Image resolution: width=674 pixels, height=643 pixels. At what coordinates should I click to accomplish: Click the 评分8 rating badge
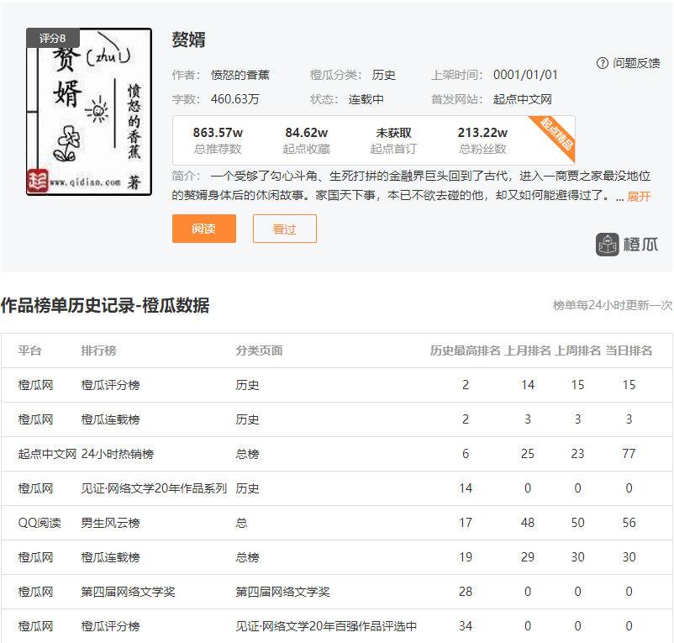(x=52, y=39)
